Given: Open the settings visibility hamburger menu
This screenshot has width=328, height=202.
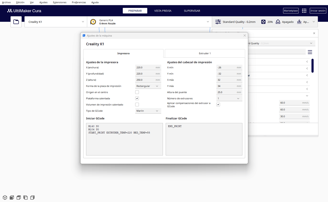Looking at the screenshot, I should [310, 52].
